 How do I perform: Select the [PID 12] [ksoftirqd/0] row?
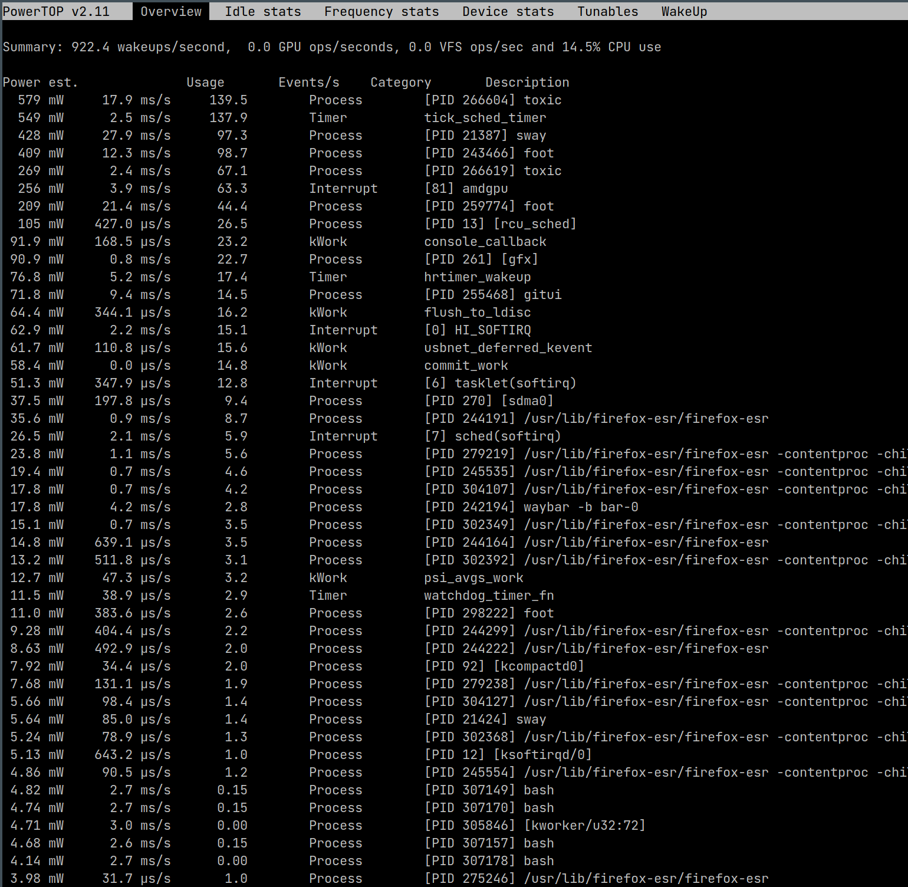click(x=454, y=755)
